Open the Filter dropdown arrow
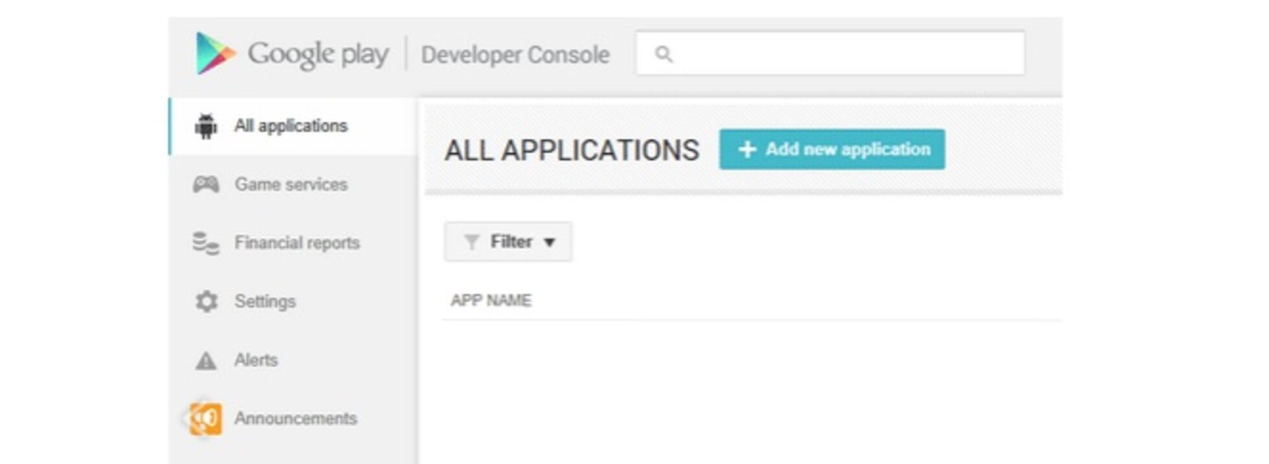The width and height of the screenshot is (1269, 464). pos(550,243)
